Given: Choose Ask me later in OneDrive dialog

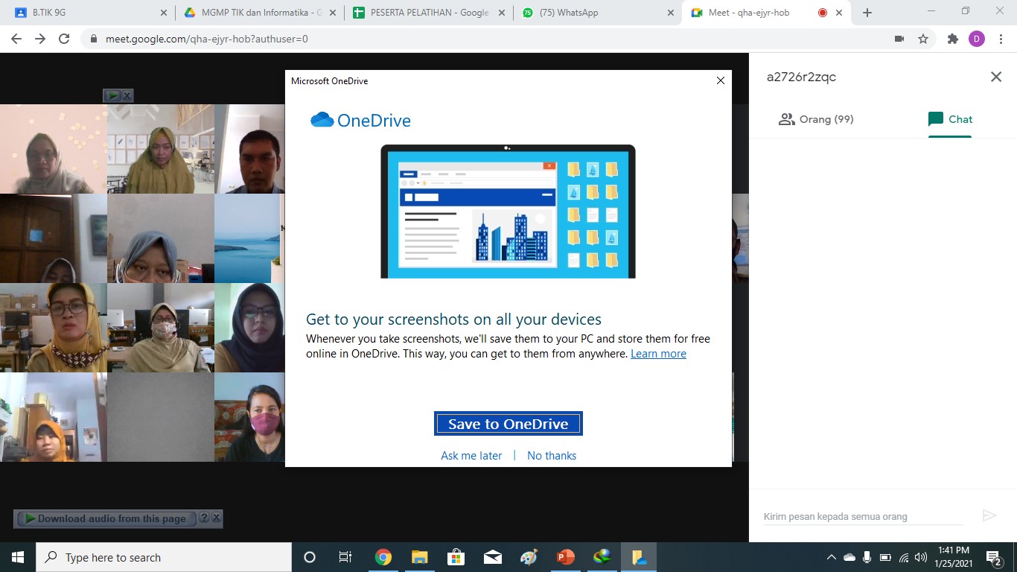Looking at the screenshot, I should [x=471, y=456].
